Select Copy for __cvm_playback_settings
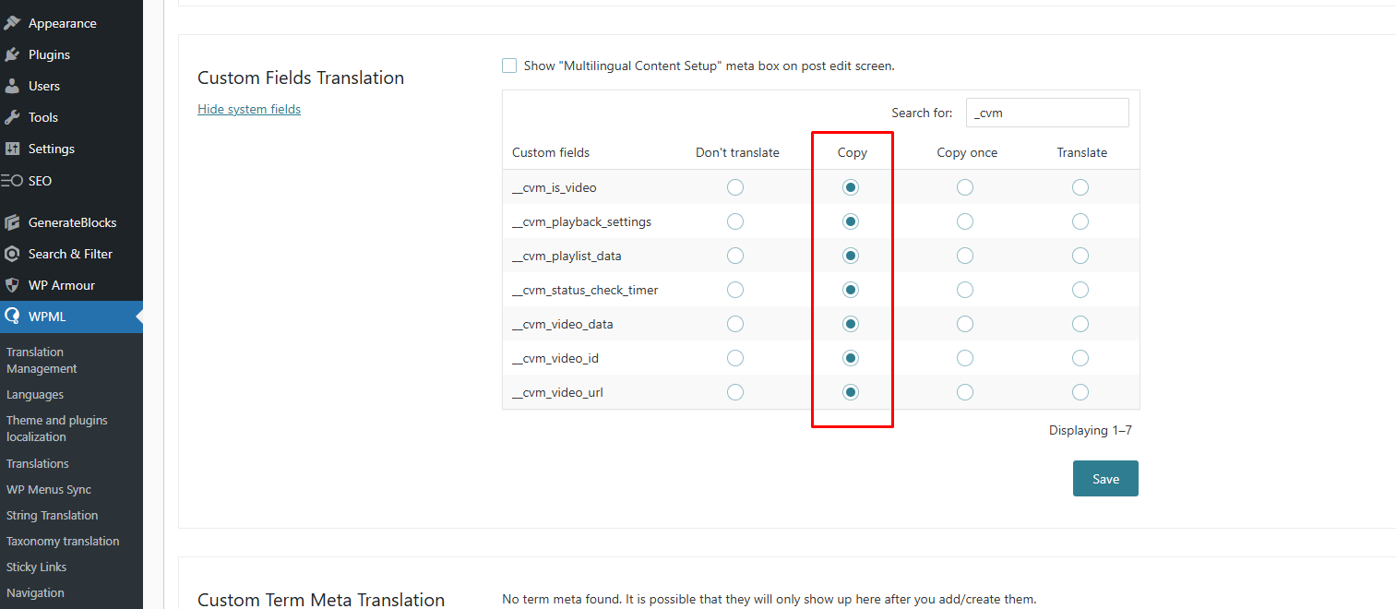Image resolution: width=1396 pixels, height=609 pixels. 851,221
